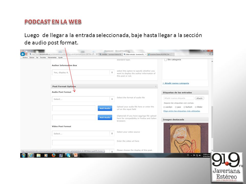Click the 'Añadir nueva etiqueta' input field
The height and width of the screenshot is (184, 246).
coord(179,98)
